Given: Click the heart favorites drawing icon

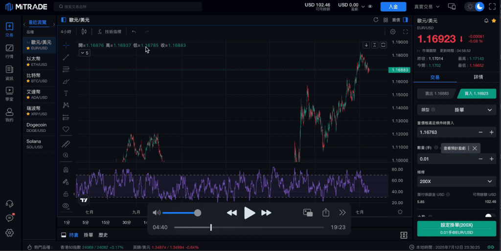Looking at the screenshot, I should tap(66, 129).
